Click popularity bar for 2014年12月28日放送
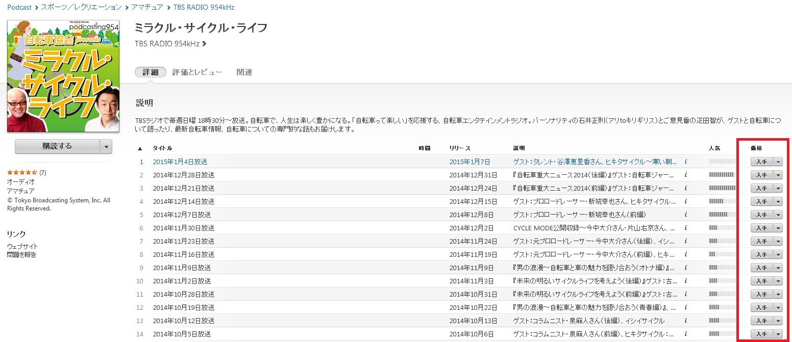The width and height of the screenshot is (792, 342). [x=723, y=175]
